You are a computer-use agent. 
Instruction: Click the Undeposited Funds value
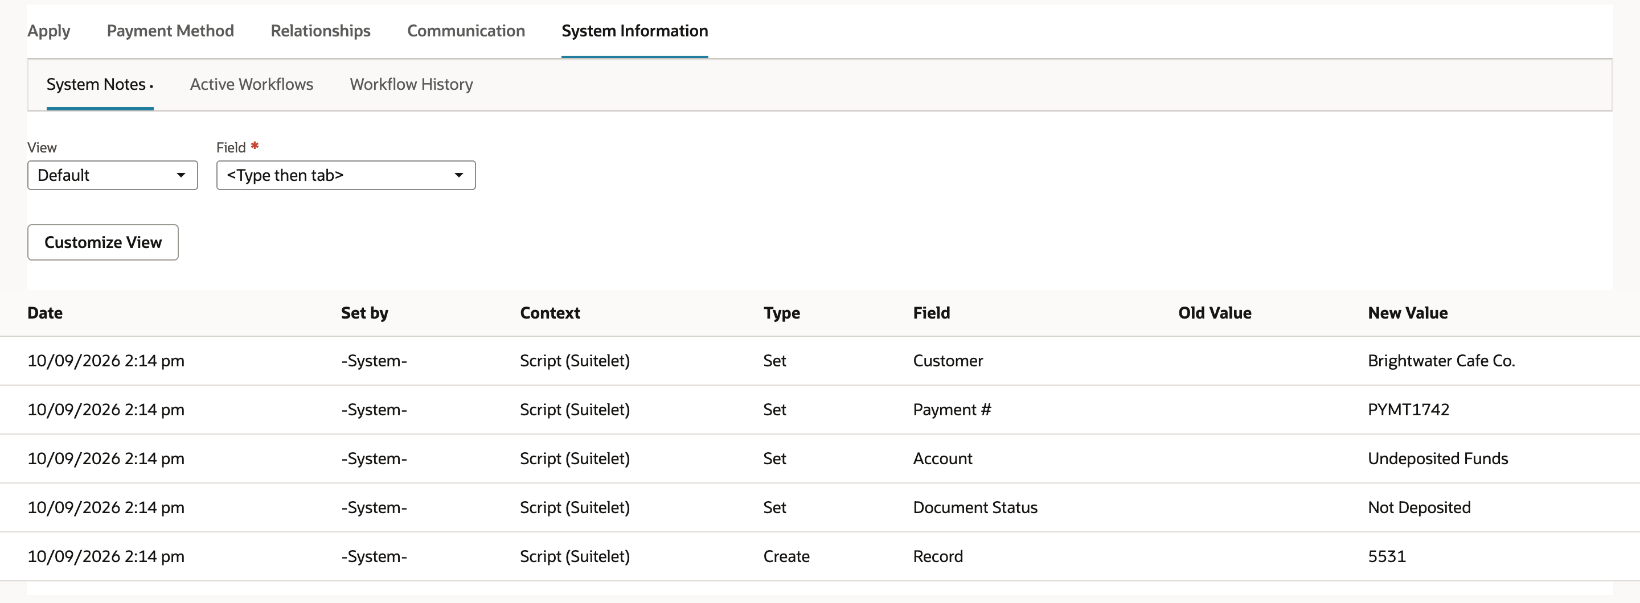coord(1438,459)
